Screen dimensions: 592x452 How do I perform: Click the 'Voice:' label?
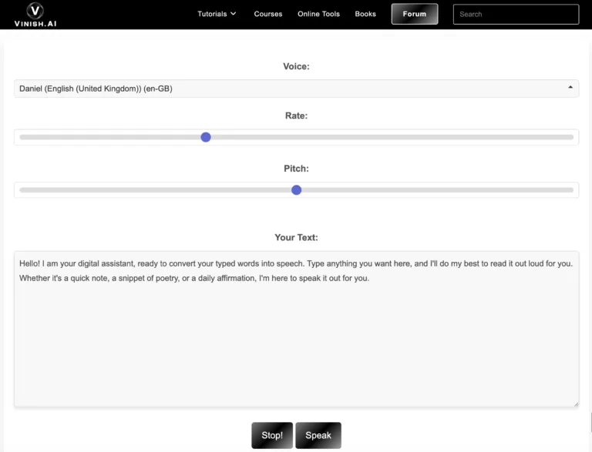pos(296,66)
